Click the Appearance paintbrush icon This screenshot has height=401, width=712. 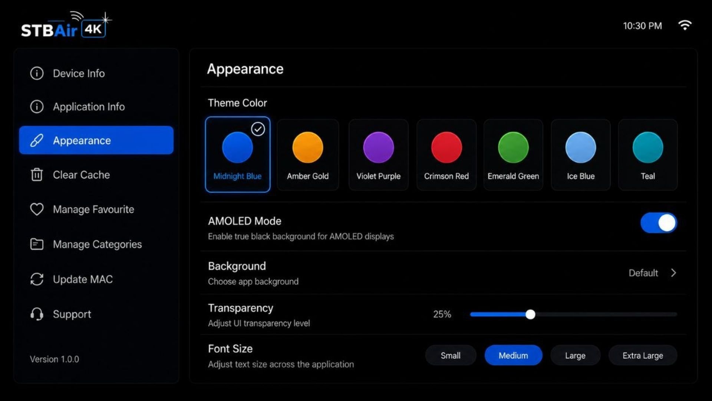point(37,140)
